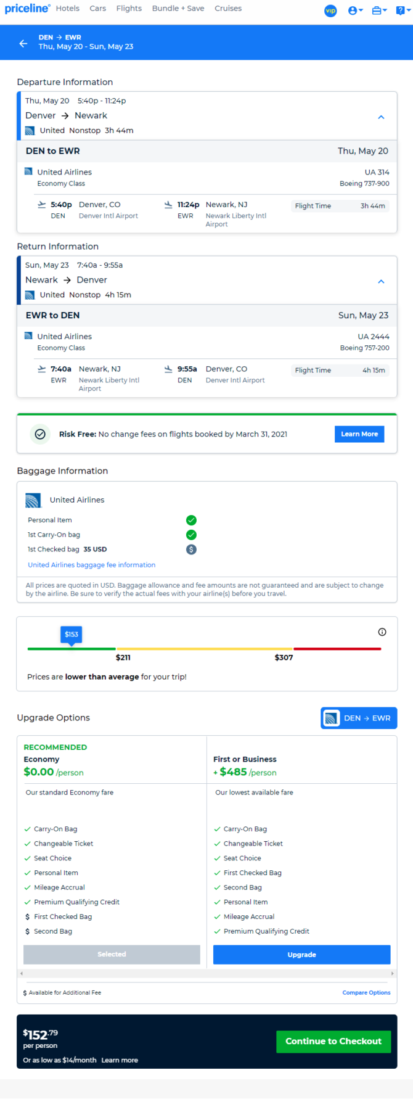This screenshot has width=413, height=1099.
Task: Click Boeing 757-200 aircraft text
Action: [364, 348]
